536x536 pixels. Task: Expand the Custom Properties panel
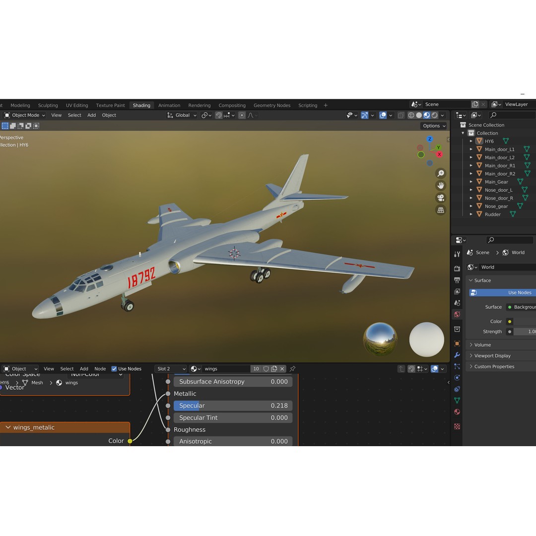pos(471,366)
